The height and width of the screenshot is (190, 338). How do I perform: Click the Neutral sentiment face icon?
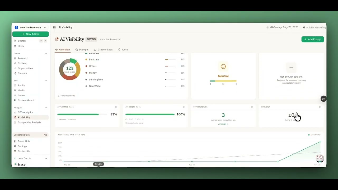tap(223, 66)
